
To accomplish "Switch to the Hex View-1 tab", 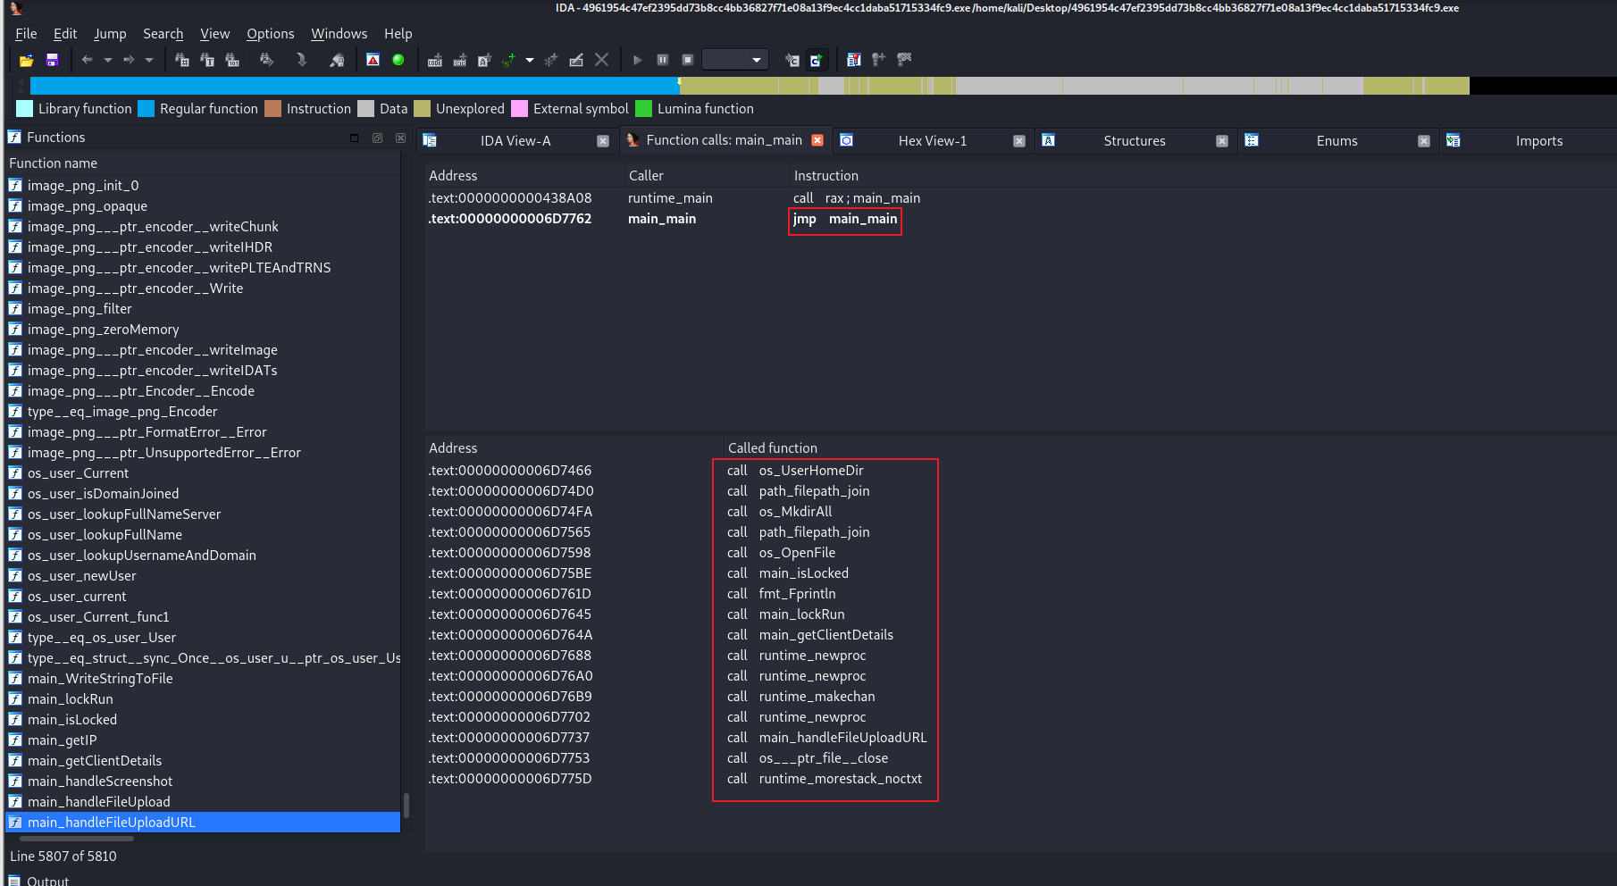I will point(932,141).
